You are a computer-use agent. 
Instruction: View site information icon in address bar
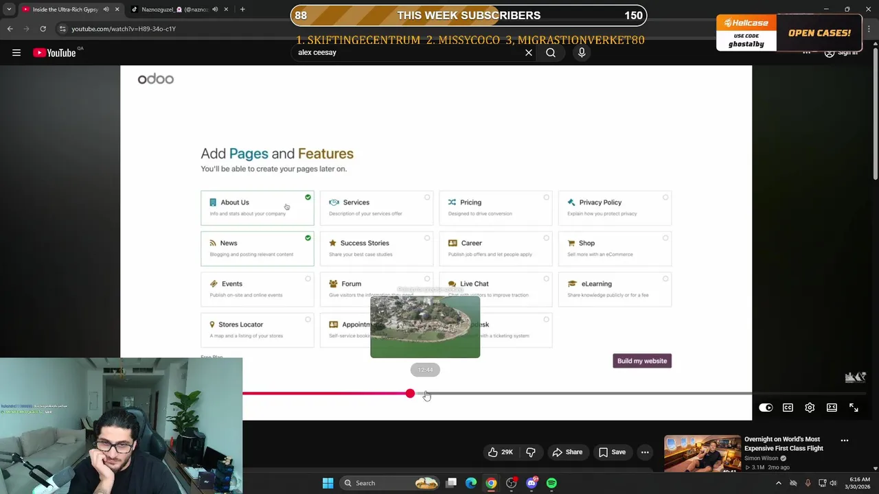coord(62,29)
